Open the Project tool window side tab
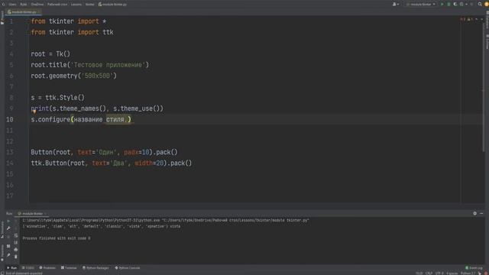 point(2,18)
